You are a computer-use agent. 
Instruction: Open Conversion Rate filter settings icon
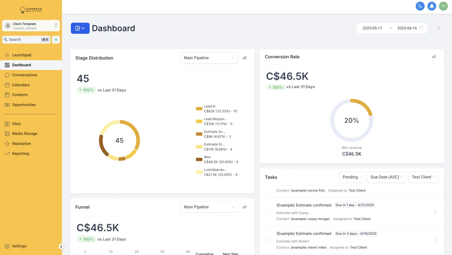(434, 57)
